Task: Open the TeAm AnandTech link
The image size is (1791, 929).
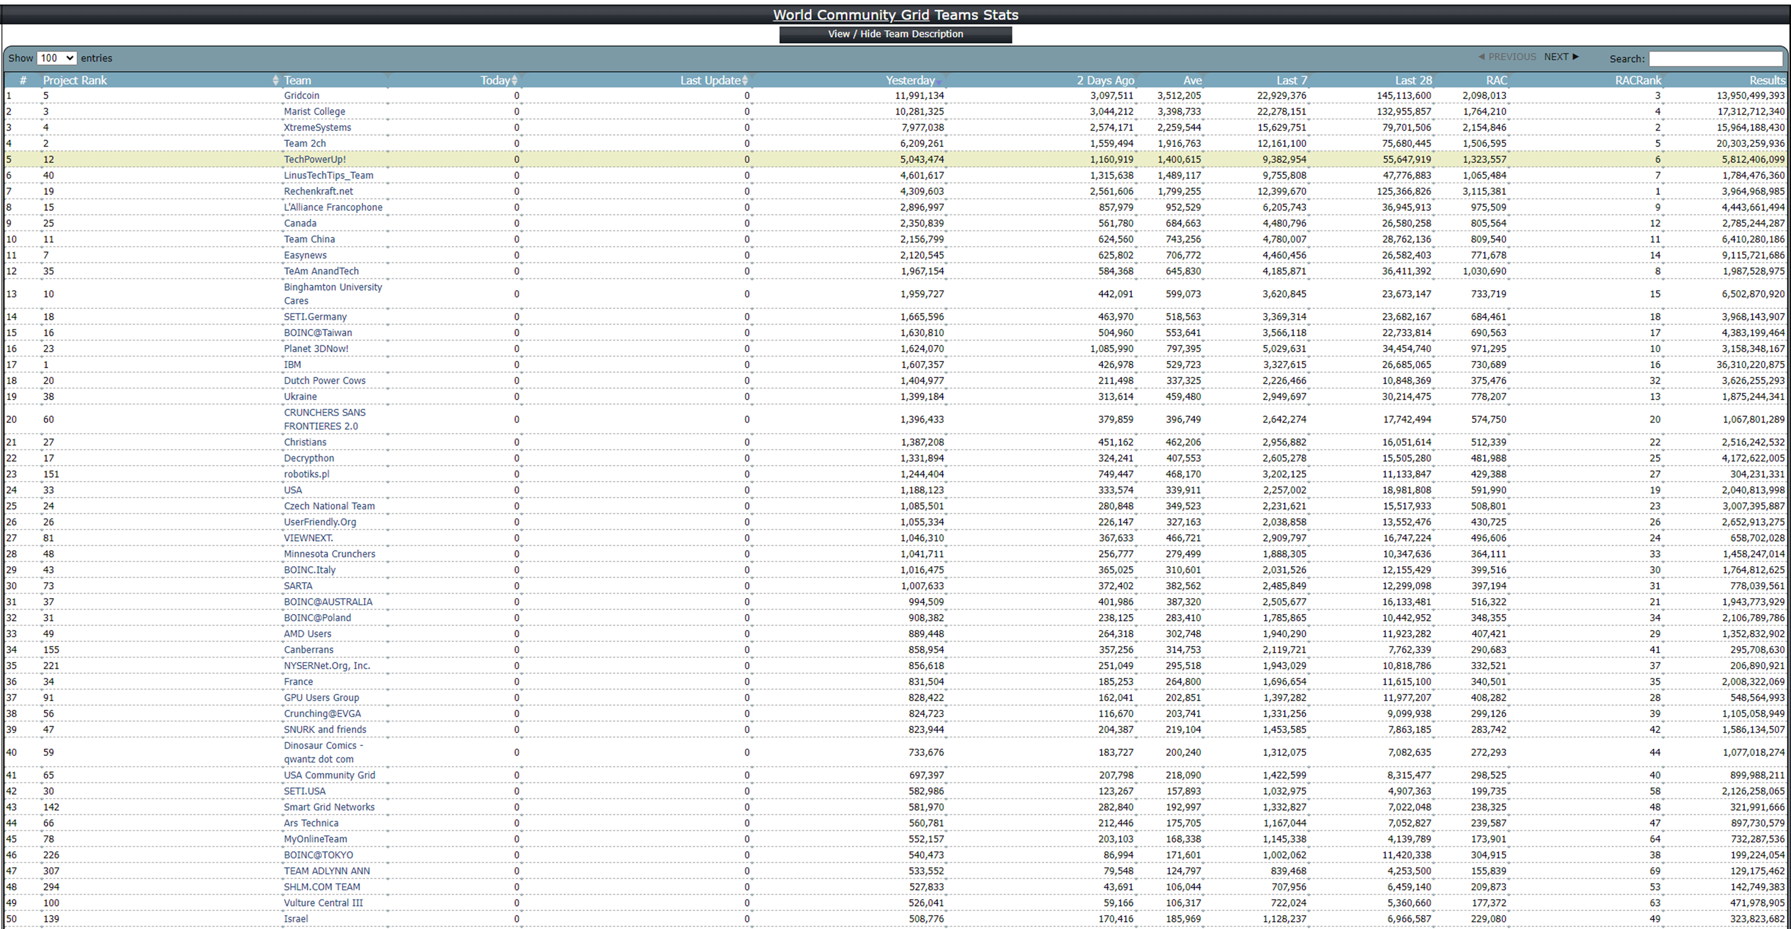Action: [x=321, y=272]
